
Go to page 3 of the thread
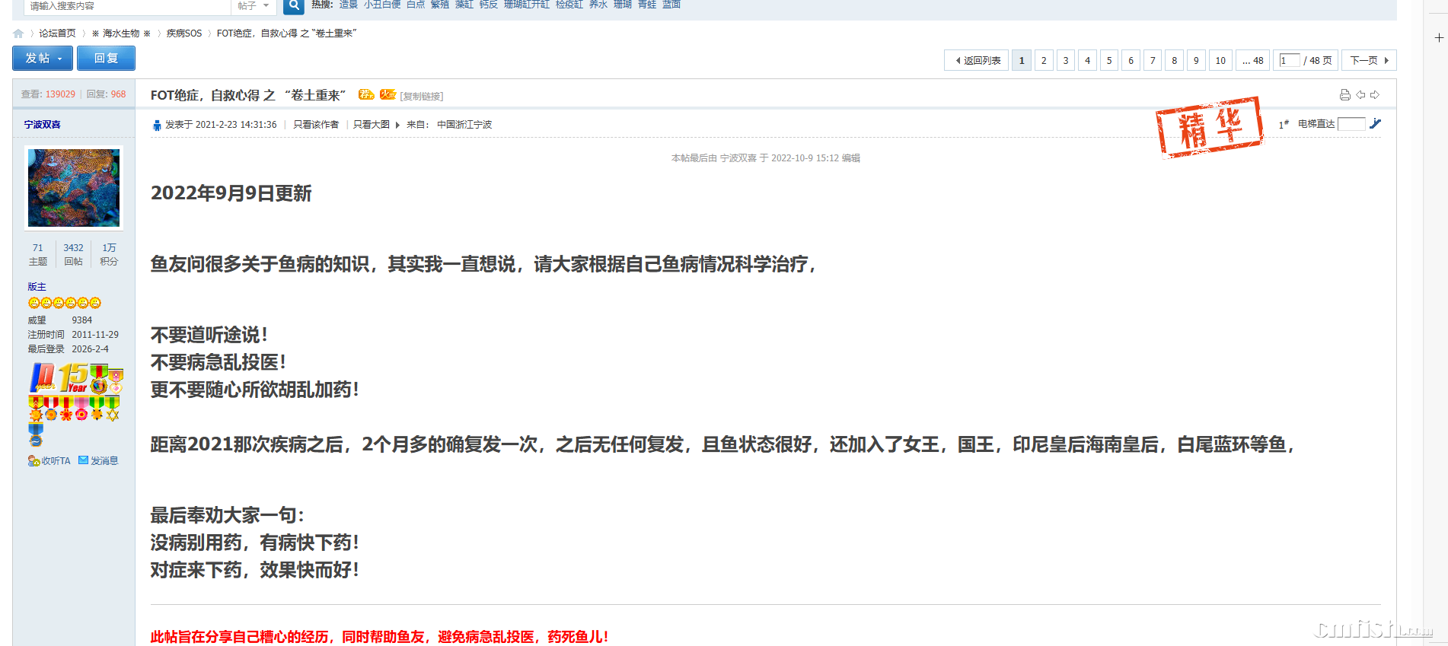1066,60
